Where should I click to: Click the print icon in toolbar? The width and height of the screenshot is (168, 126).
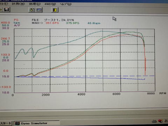(x=32, y=10)
